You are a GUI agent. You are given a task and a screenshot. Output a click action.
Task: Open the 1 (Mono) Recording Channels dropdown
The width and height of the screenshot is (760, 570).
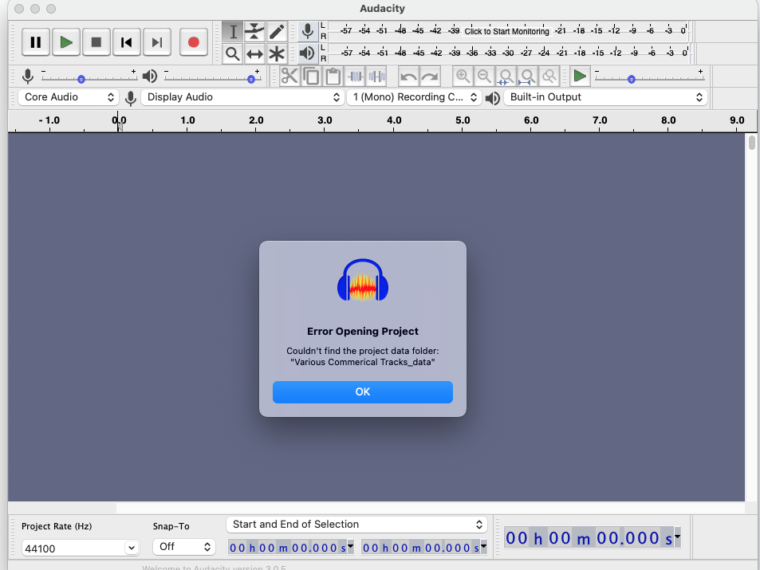pos(415,97)
